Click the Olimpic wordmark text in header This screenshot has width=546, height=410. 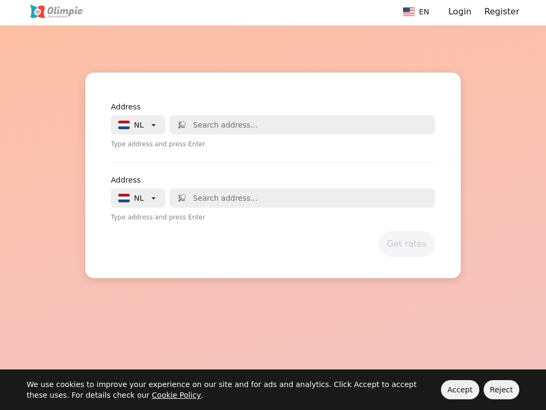(x=65, y=11)
